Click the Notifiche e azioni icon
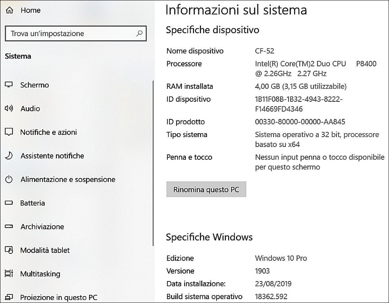389x303 pixels. pyautogui.click(x=9, y=132)
